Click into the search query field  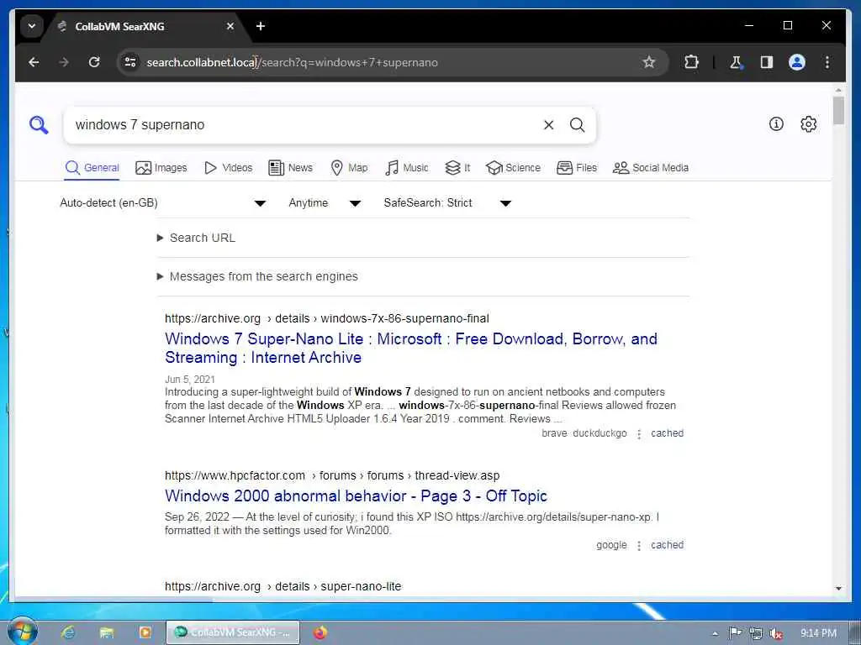click(x=302, y=125)
